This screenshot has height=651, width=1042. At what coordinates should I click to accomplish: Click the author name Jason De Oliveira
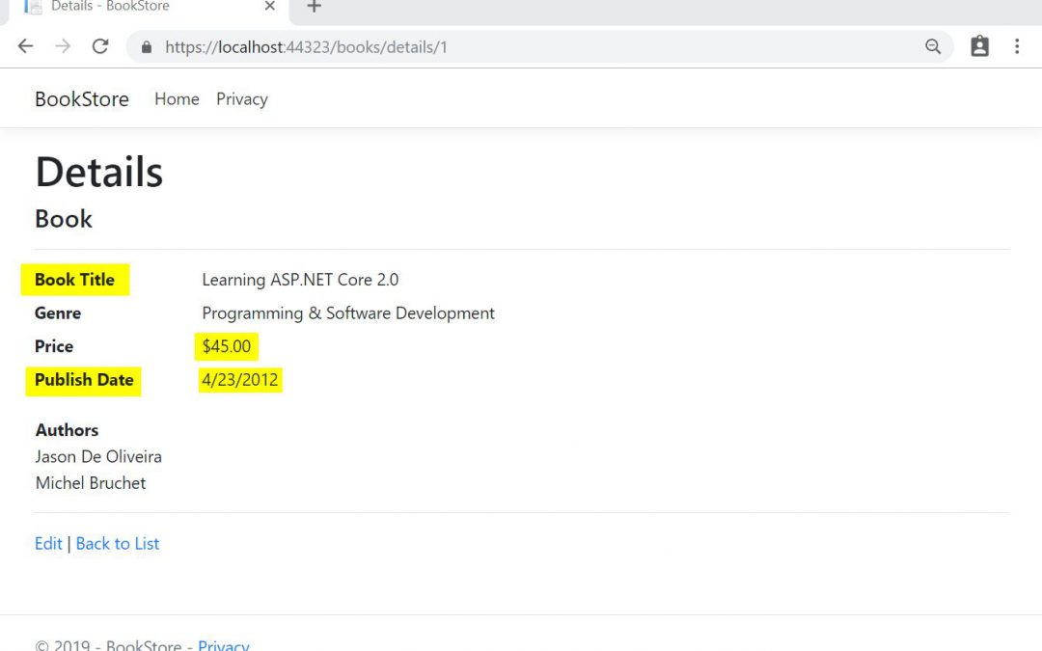pyautogui.click(x=98, y=457)
